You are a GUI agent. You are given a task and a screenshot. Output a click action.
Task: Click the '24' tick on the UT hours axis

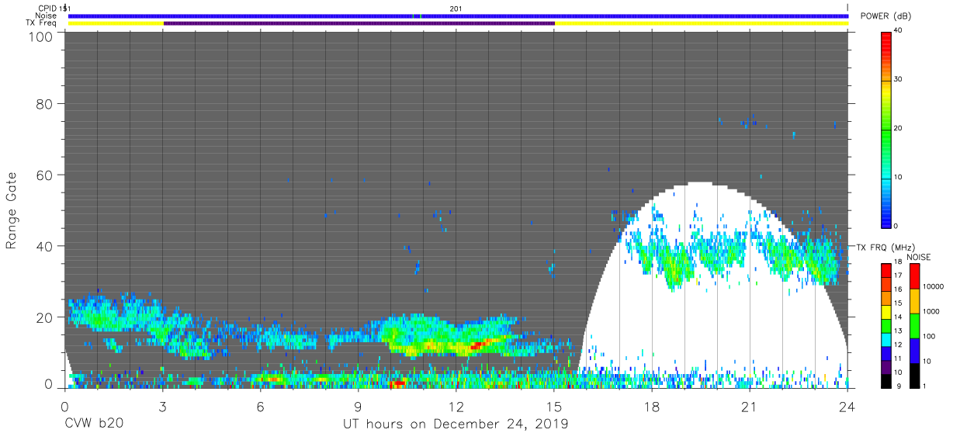tap(847, 406)
